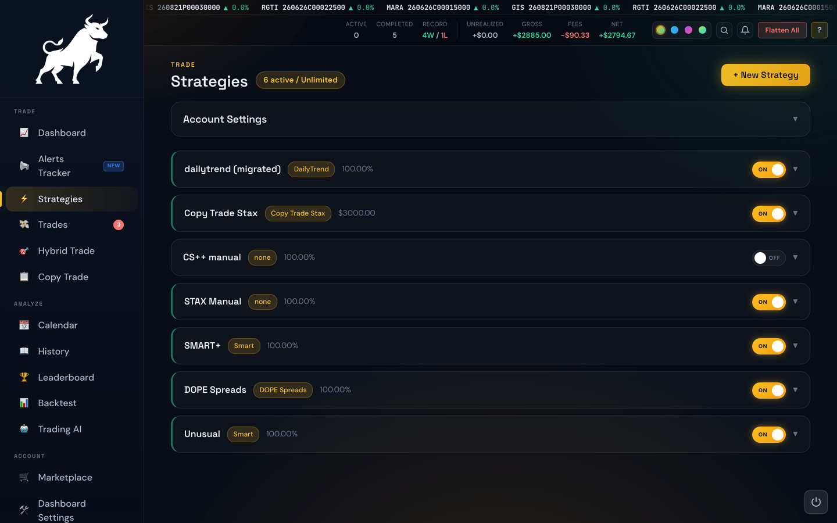
Task: Select the magenta theme color dot
Action: coord(688,30)
